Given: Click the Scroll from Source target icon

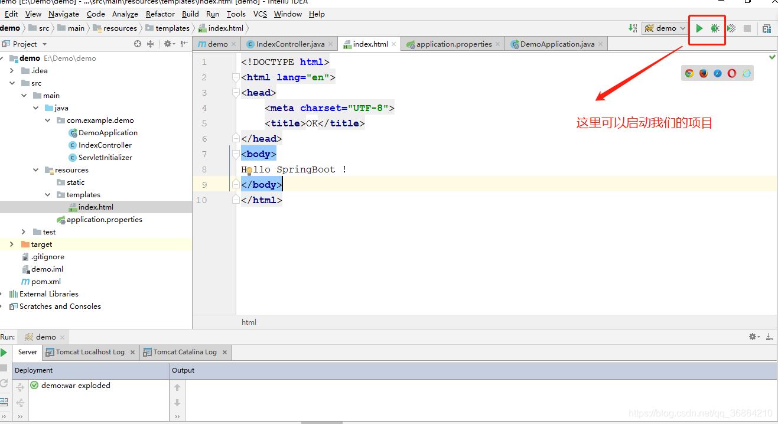Looking at the screenshot, I should [138, 44].
